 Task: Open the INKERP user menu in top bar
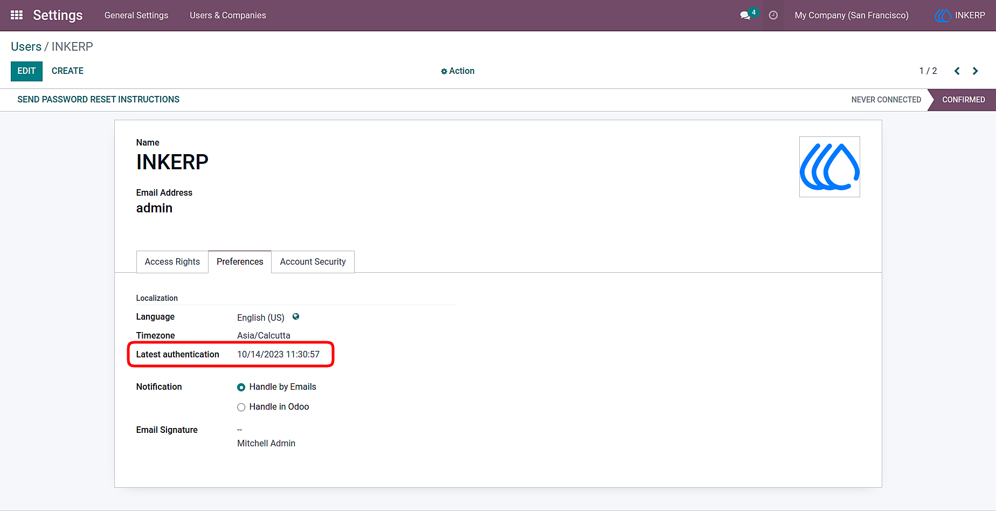tap(960, 15)
